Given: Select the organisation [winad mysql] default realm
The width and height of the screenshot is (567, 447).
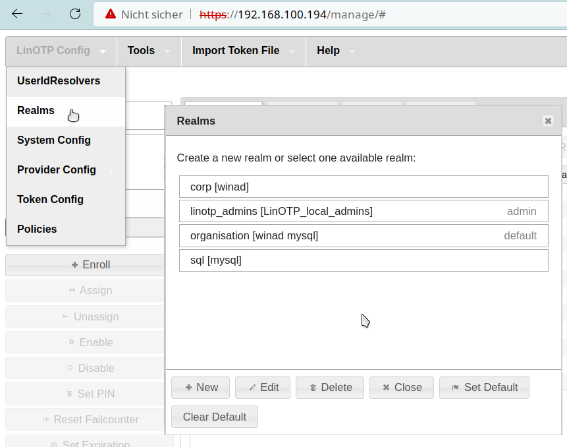Looking at the screenshot, I should coord(363,235).
